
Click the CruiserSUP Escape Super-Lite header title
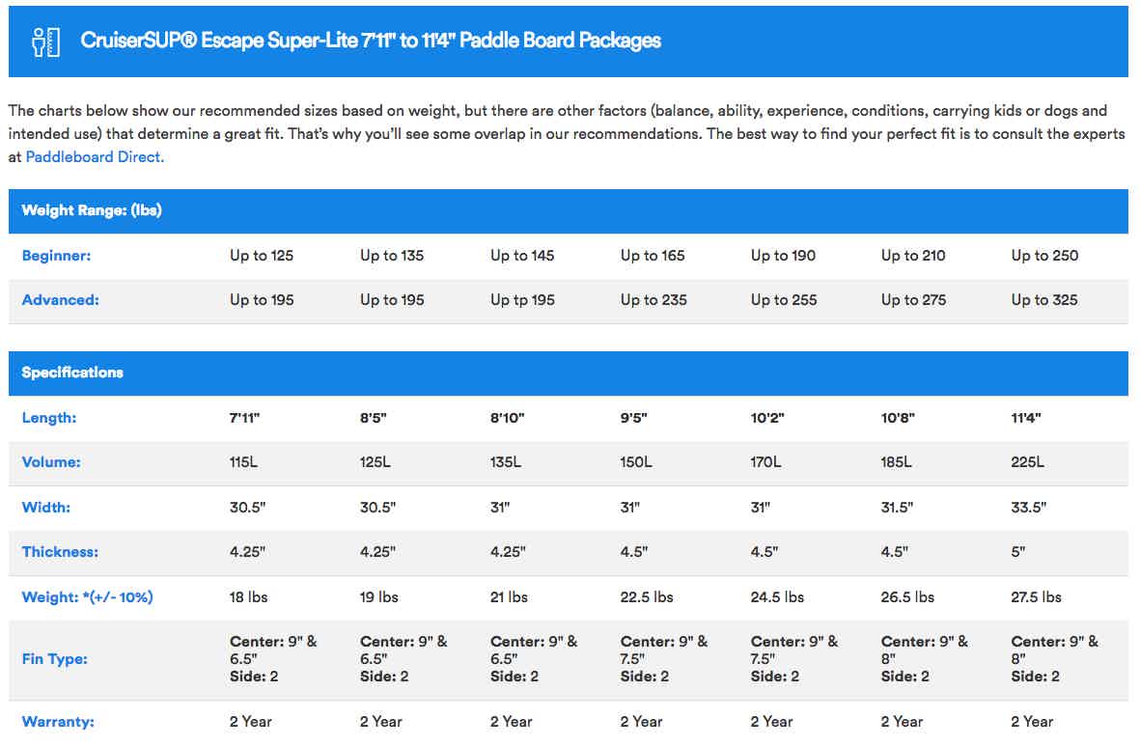[x=370, y=40]
